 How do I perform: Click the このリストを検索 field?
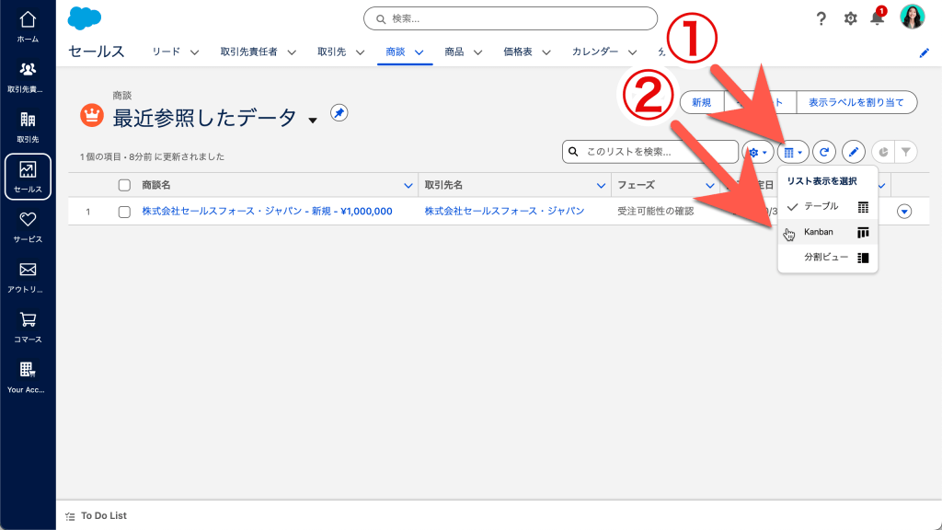(x=650, y=152)
